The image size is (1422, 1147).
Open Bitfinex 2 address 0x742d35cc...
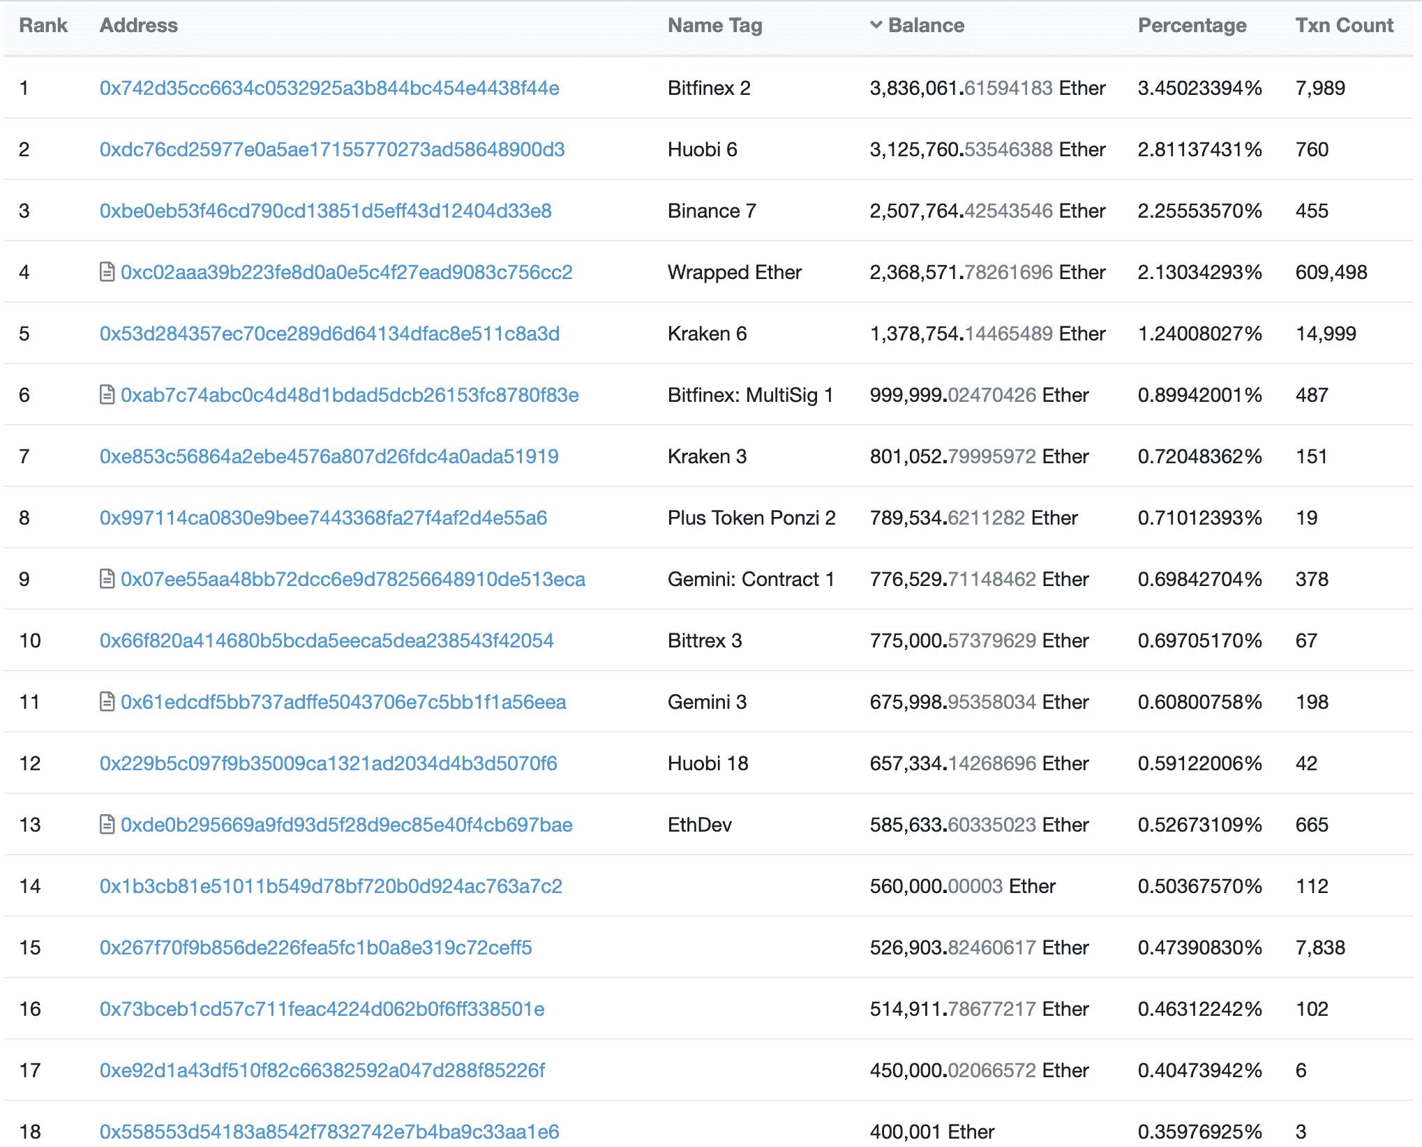(x=329, y=88)
